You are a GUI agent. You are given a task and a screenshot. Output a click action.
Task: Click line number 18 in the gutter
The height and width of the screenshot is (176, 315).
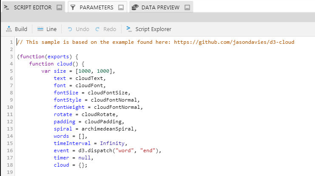pos(10,165)
